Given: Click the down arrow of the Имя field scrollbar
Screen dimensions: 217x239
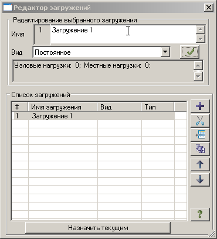Looking at the screenshot, I should tap(200, 38).
